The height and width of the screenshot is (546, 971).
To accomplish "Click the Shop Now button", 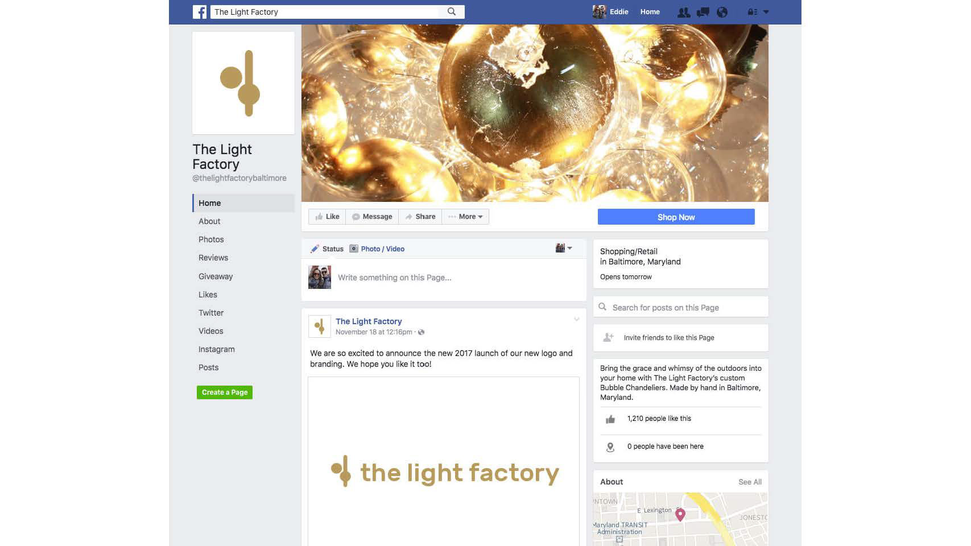I will pyautogui.click(x=676, y=217).
